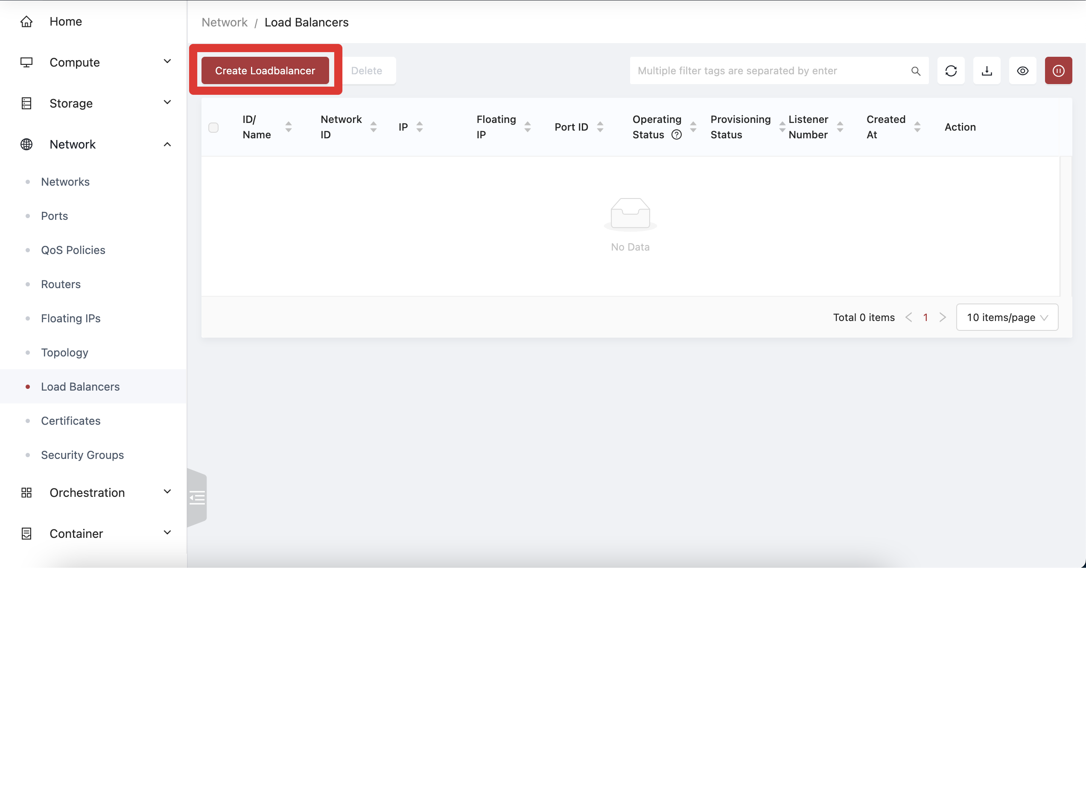Click the refresh/reload icon

(x=950, y=70)
